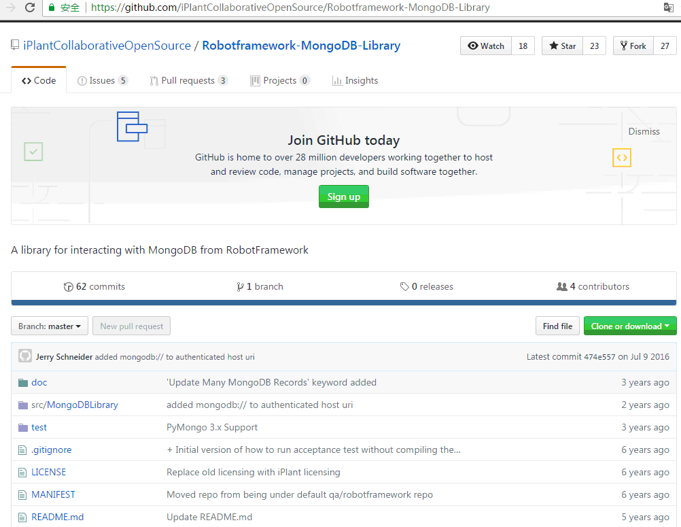The width and height of the screenshot is (681, 527).
Task: Star this repository
Action: tap(563, 46)
